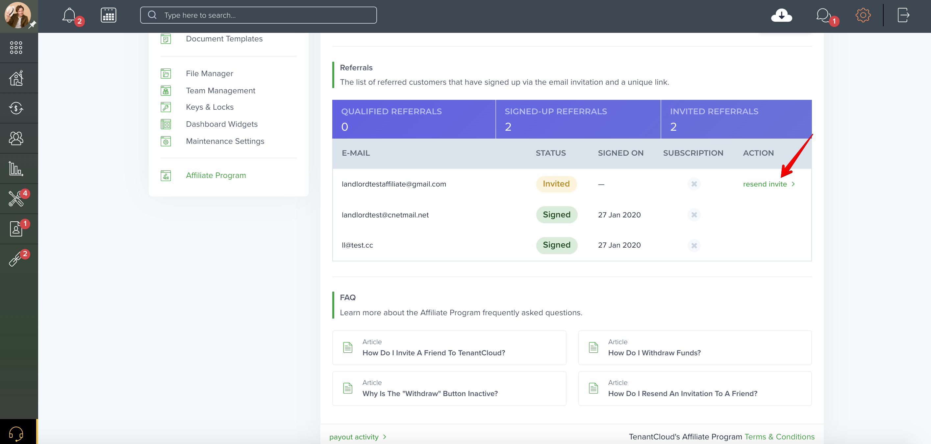
Task: Open the notifications bell
Action: pyautogui.click(x=69, y=15)
